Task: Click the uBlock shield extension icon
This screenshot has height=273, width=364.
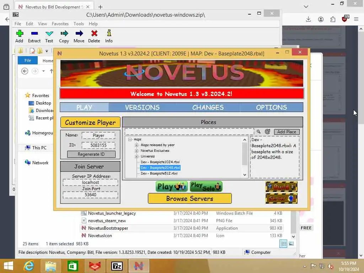Action: point(345,19)
